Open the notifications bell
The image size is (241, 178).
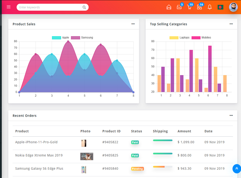pyautogui.click(x=210, y=7)
